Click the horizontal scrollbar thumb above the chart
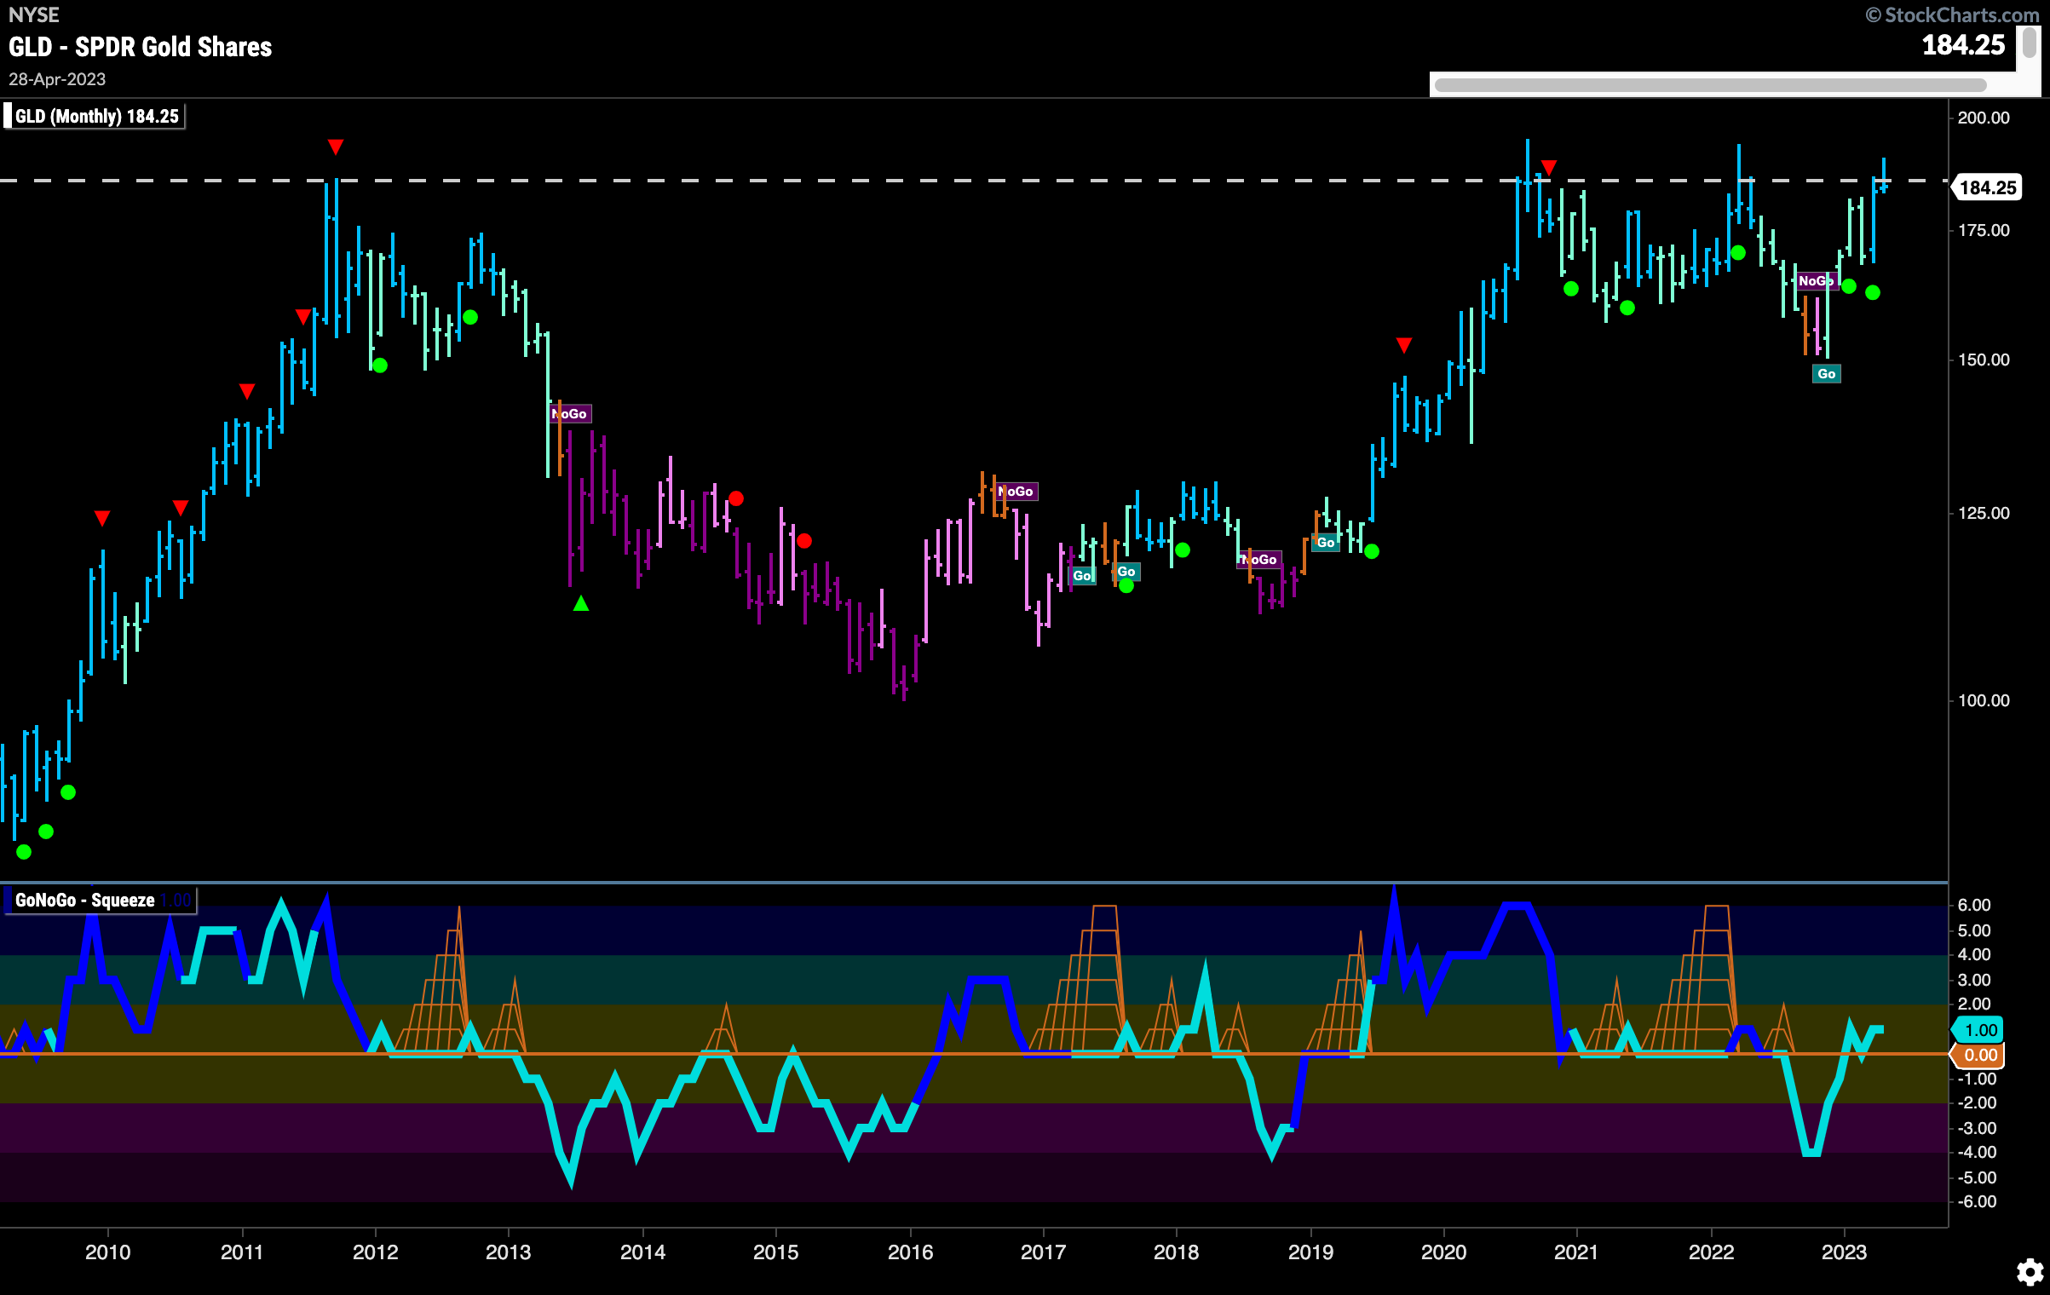 [x=1710, y=85]
